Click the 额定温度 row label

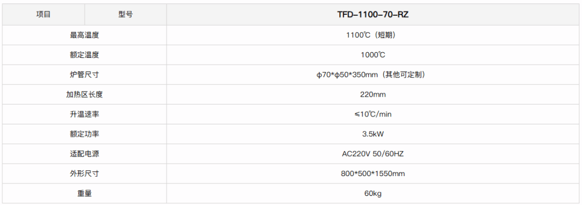click(85, 55)
